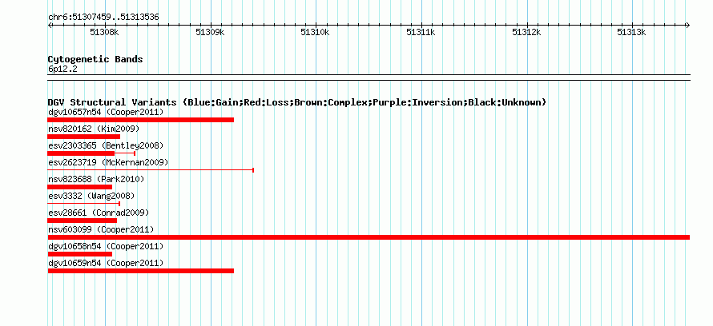Screen dimensions: 713x326
Task: Click the 51309k ruler position
Action: pyautogui.click(x=210, y=32)
